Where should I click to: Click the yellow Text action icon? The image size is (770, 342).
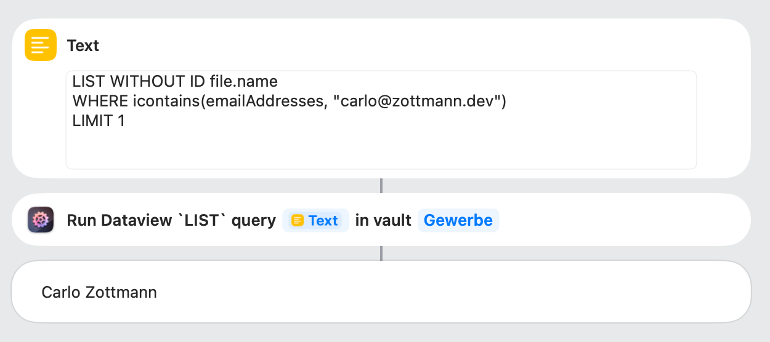click(41, 45)
